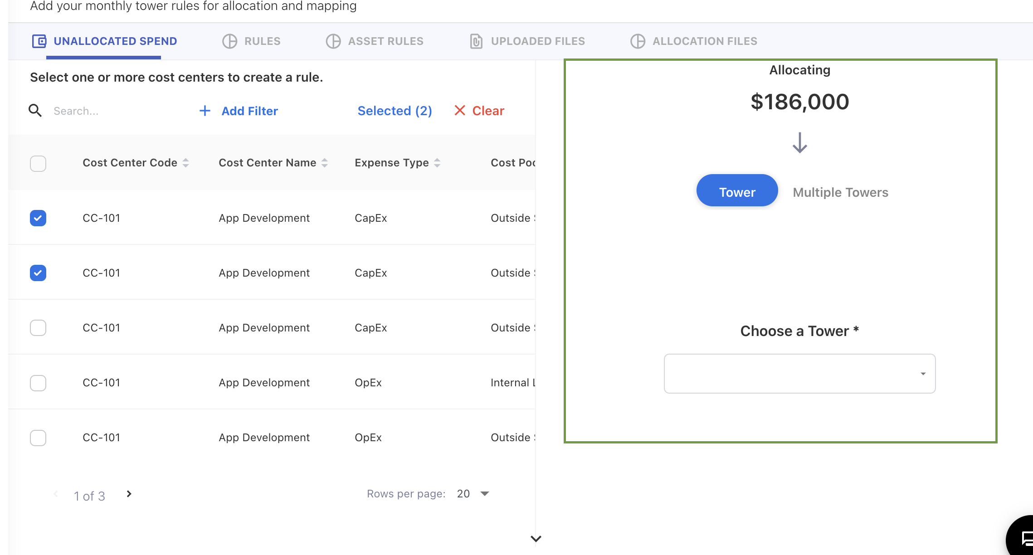1033x555 pixels.
Task: Open the chat widget icon
Action: click(1024, 539)
